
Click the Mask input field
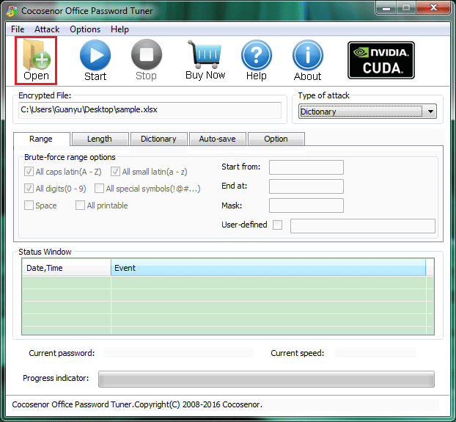pyautogui.click(x=306, y=205)
